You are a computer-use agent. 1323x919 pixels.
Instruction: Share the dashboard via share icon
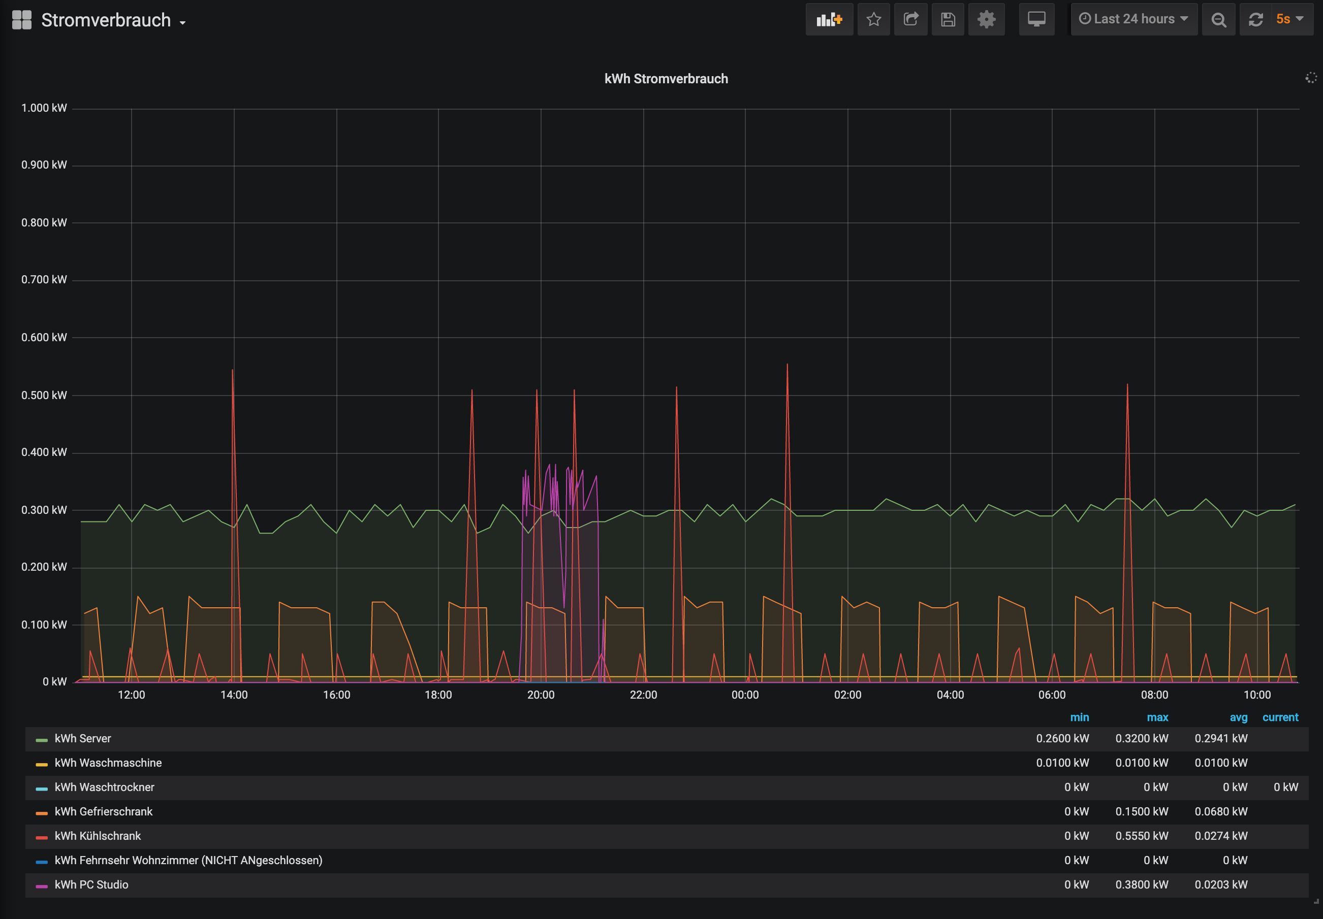[911, 20]
